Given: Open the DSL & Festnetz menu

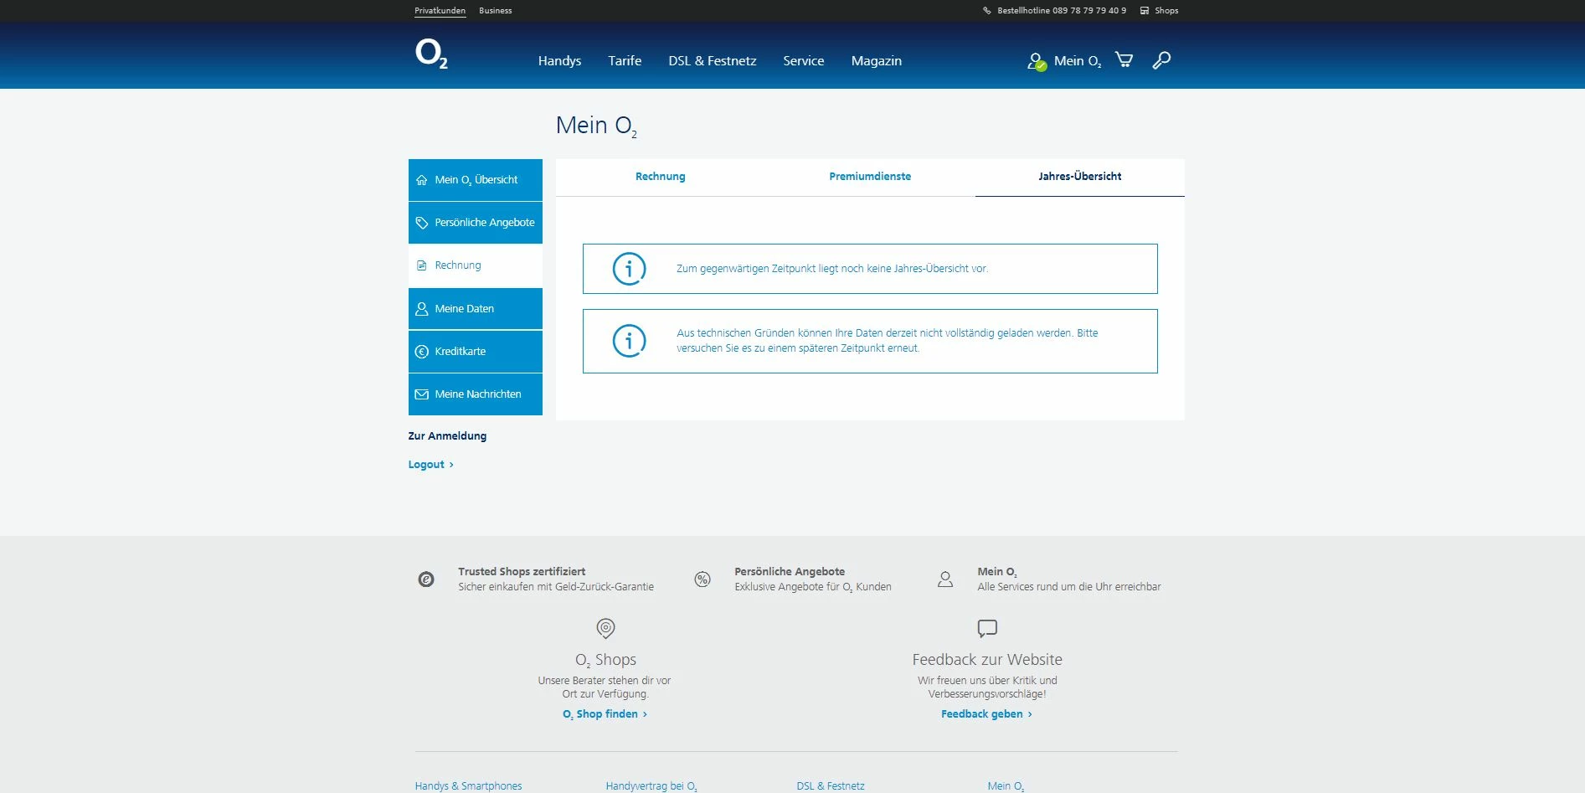Looking at the screenshot, I should [x=713, y=61].
